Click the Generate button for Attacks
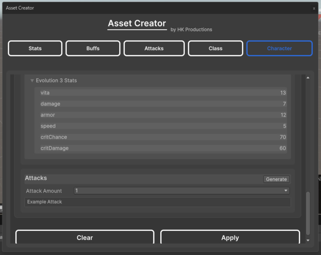 click(276, 179)
